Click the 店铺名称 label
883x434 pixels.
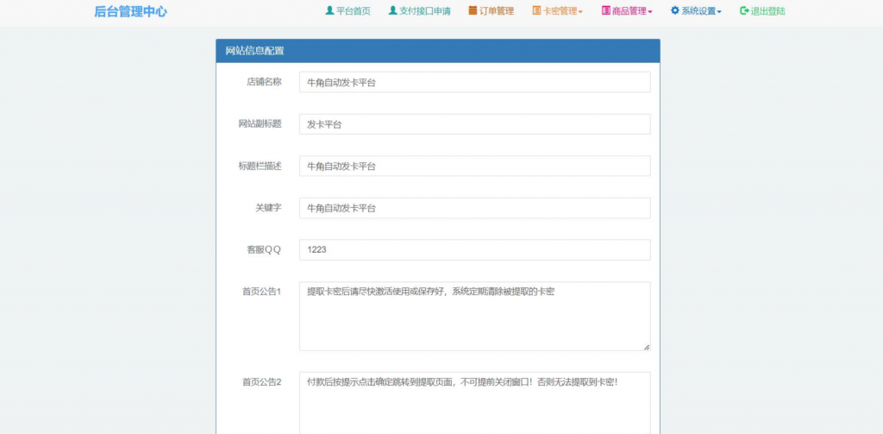[x=264, y=82]
